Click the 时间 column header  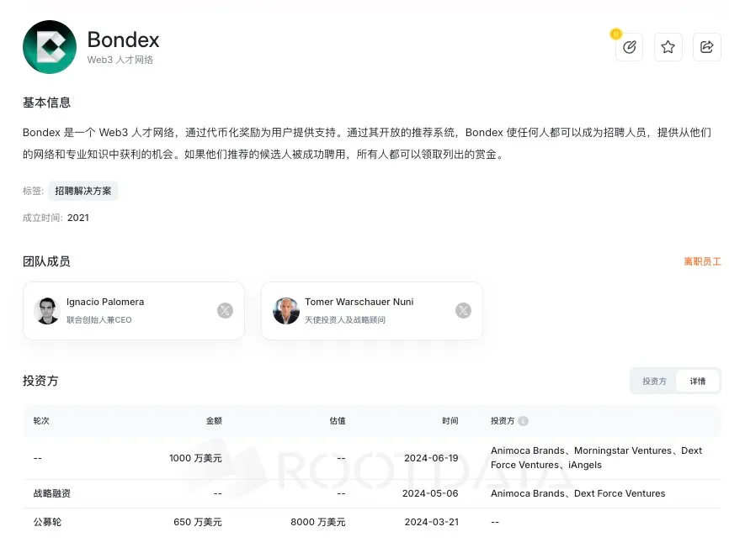tap(450, 421)
